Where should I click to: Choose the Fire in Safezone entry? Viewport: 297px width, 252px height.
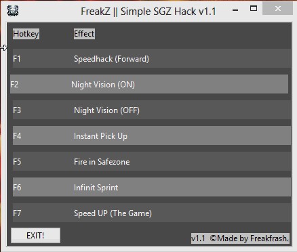[152, 161]
